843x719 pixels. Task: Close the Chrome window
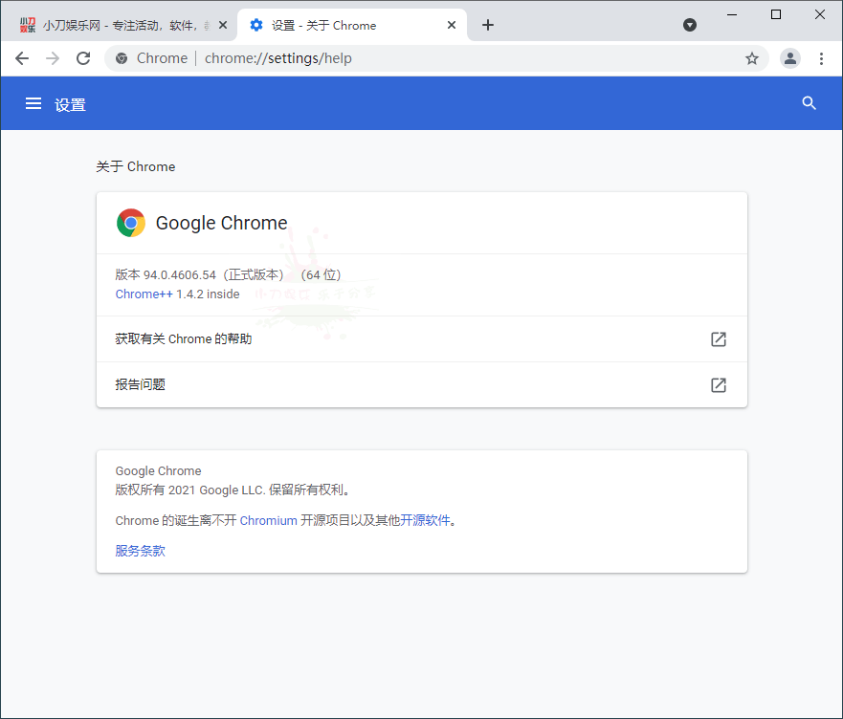coord(820,14)
